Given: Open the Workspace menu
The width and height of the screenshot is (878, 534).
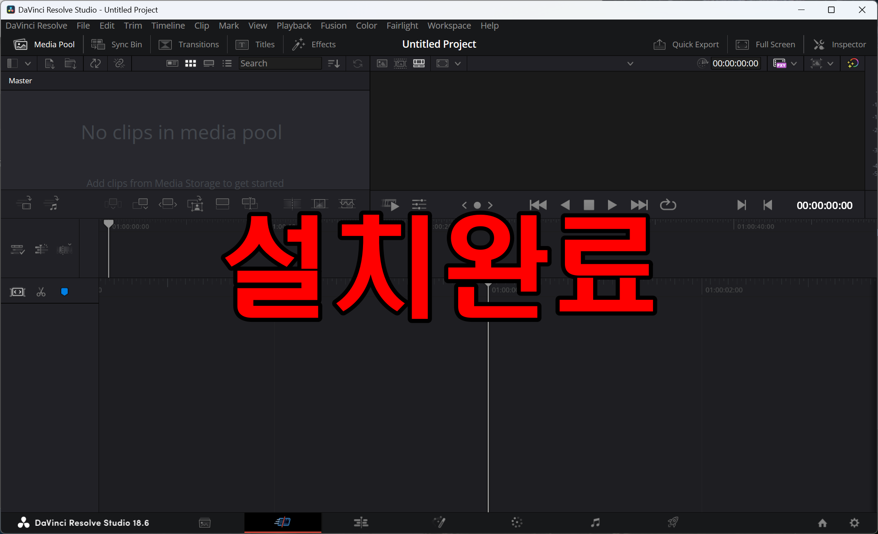Looking at the screenshot, I should point(449,26).
